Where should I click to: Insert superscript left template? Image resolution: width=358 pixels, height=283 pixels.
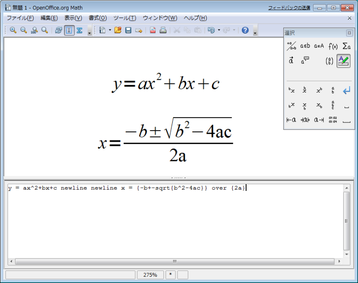[x=291, y=90]
